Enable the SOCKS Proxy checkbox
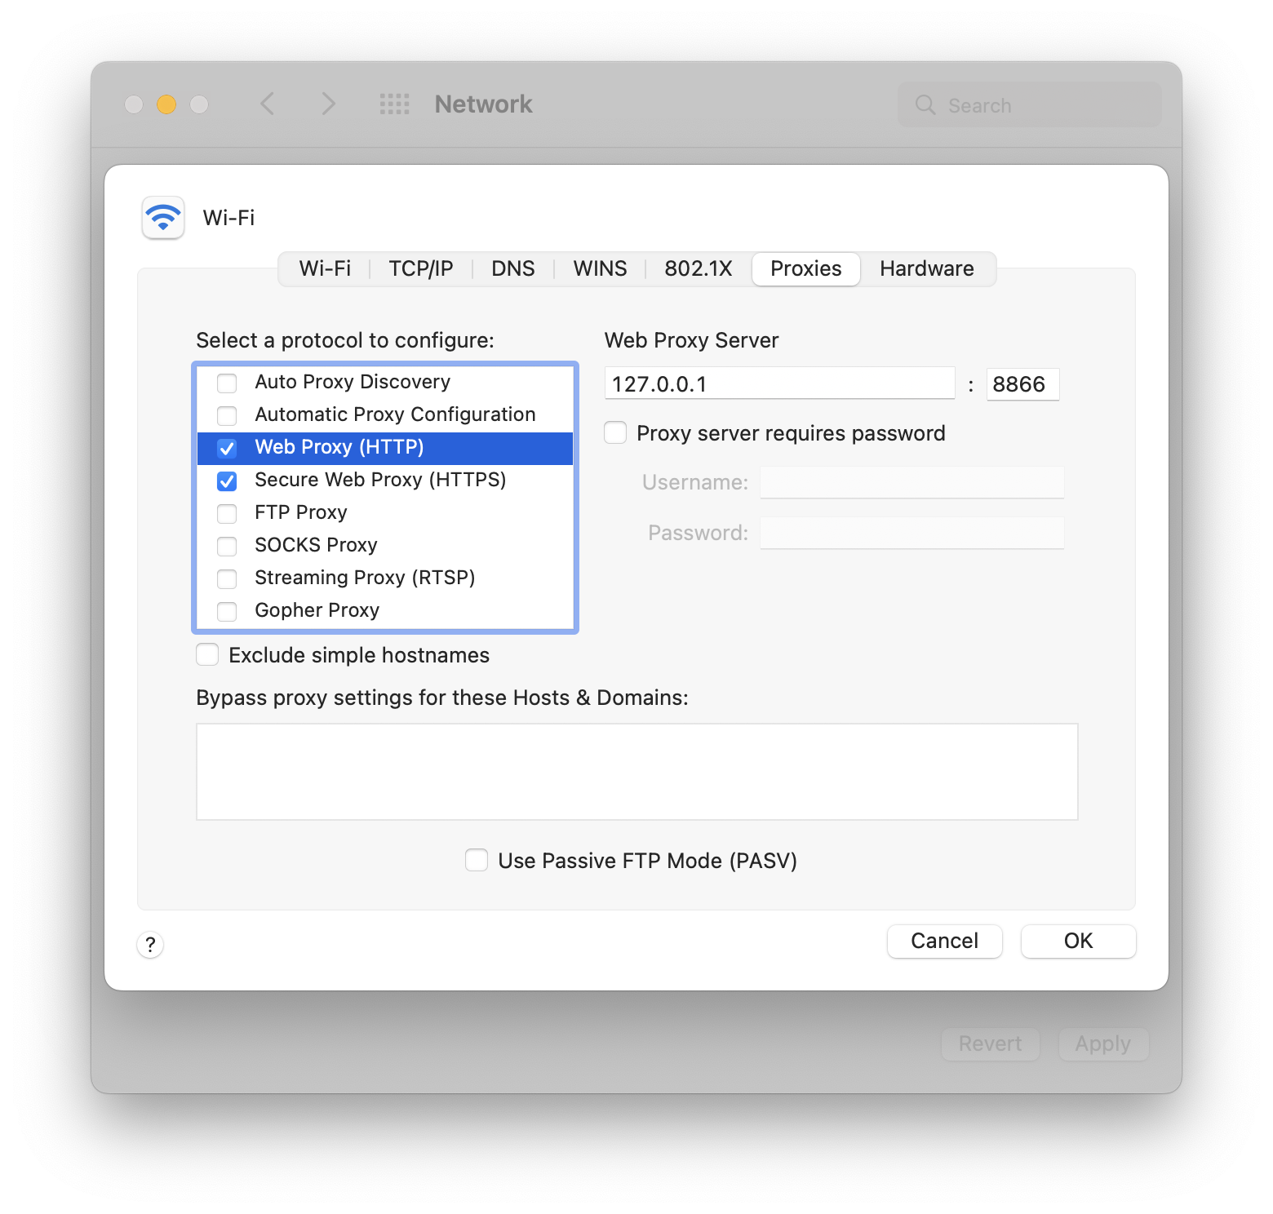 coord(227,546)
